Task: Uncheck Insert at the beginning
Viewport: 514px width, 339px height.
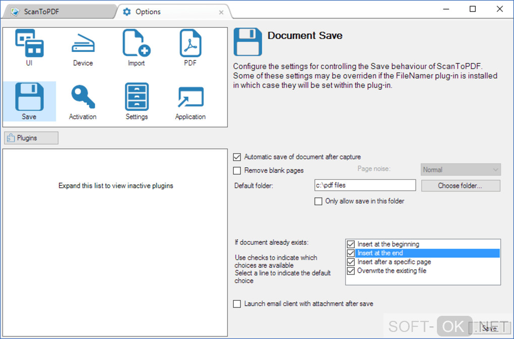Action: tap(351, 244)
